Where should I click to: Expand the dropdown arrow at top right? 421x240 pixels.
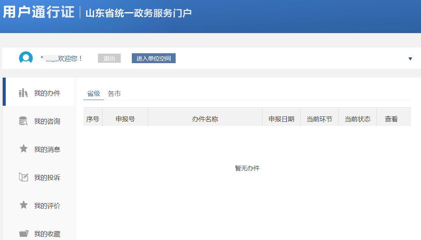coord(410,59)
